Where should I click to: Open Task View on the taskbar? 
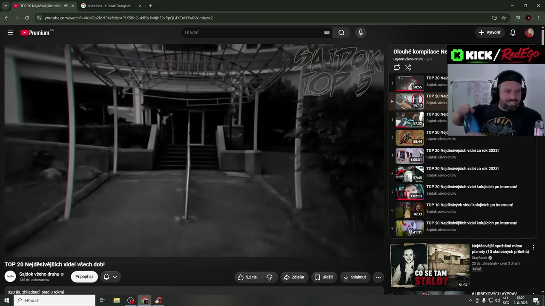coord(102,300)
